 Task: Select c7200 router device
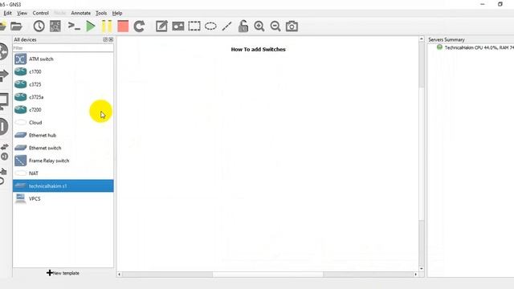[63, 110]
